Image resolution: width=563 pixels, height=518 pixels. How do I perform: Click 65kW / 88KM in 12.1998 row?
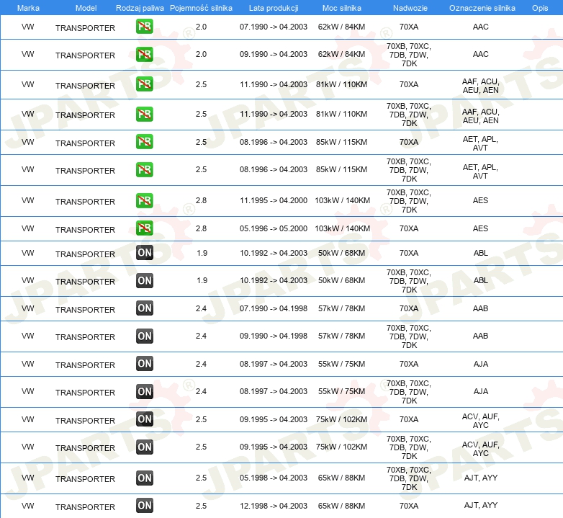click(x=341, y=506)
